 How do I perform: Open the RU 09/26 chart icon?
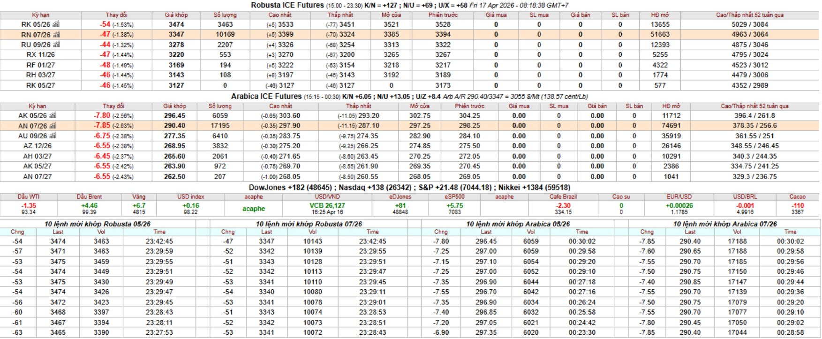tap(56, 45)
